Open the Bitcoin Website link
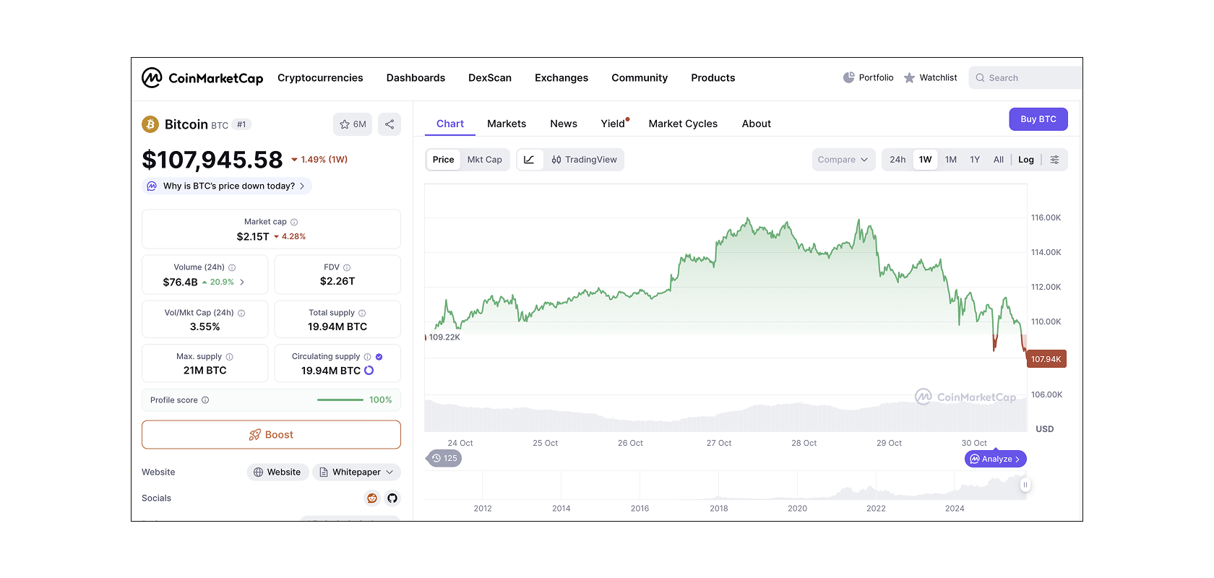1214x578 pixels. [277, 472]
